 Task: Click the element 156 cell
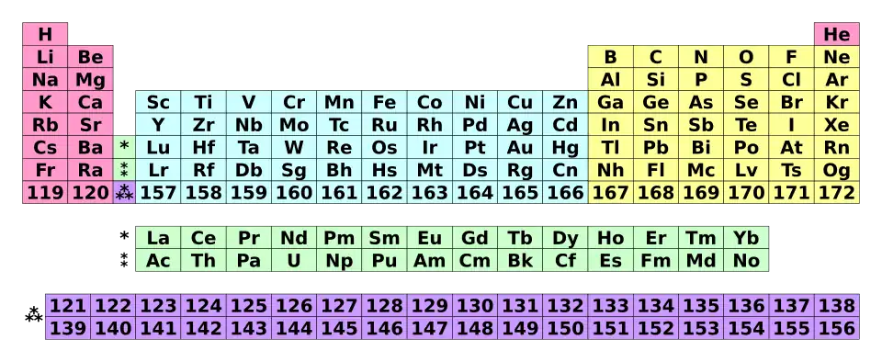837,328
